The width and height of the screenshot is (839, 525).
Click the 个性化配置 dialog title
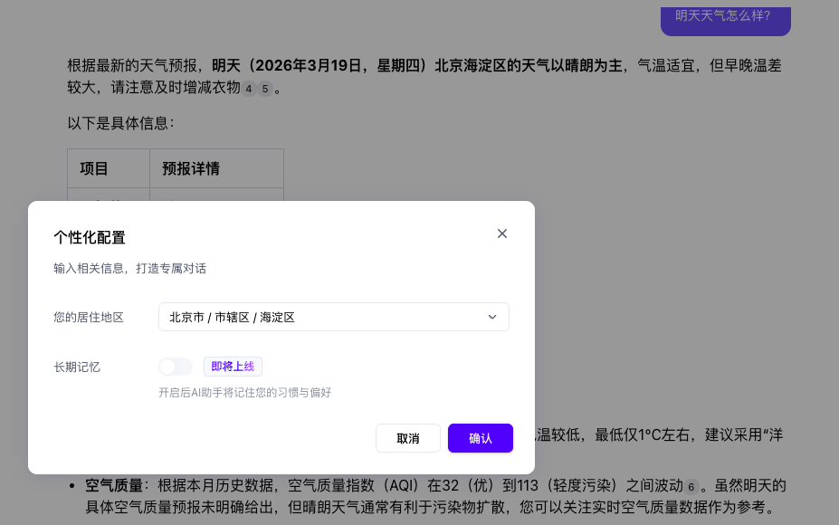point(90,237)
